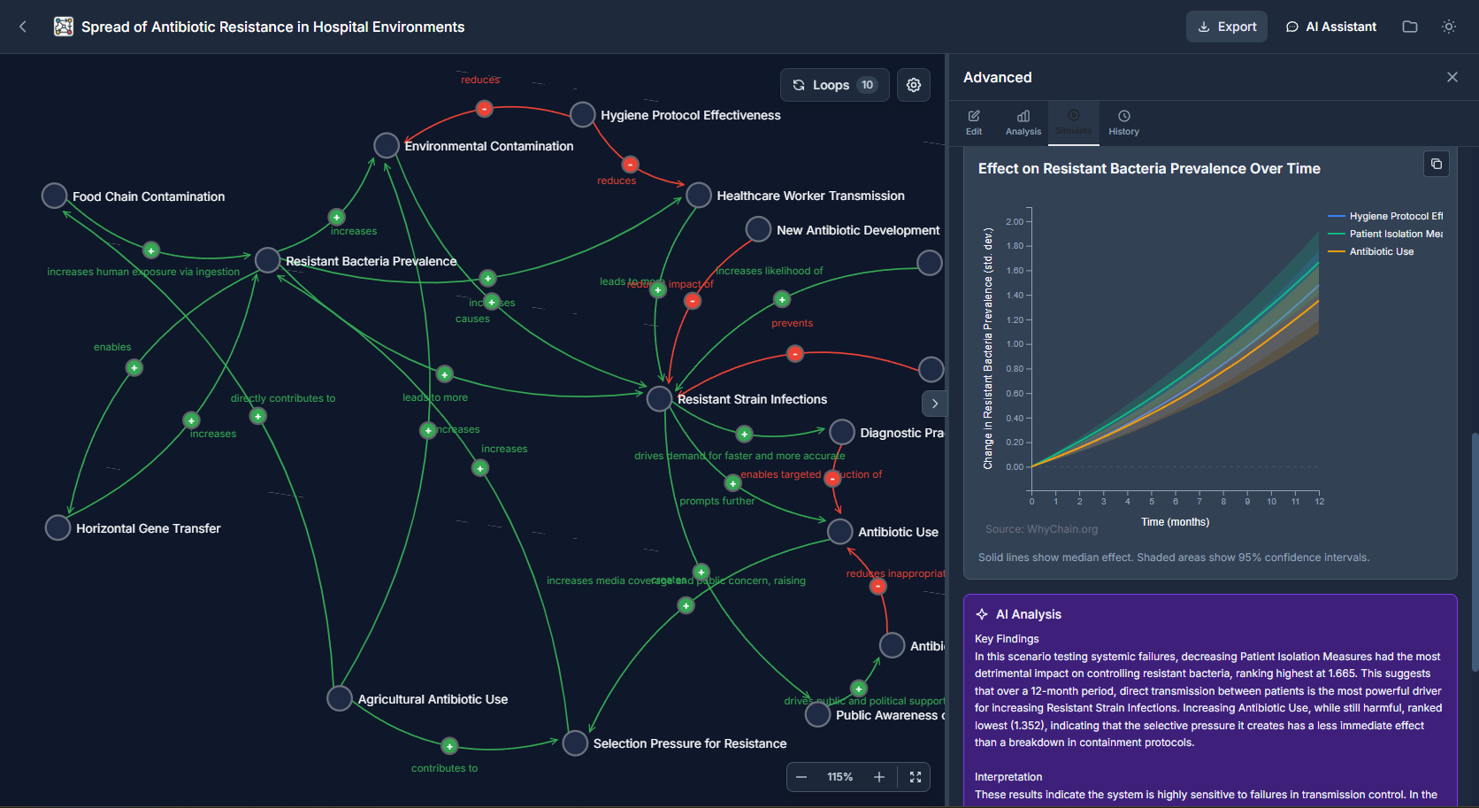The width and height of the screenshot is (1479, 808).
Task: Select the Resistant Bacteria Prevalence node
Action: (268, 260)
